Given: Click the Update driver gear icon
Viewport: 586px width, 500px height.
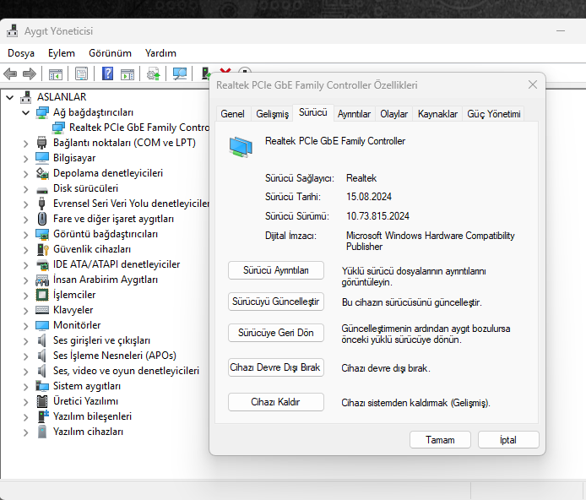Looking at the screenshot, I should click(x=153, y=73).
